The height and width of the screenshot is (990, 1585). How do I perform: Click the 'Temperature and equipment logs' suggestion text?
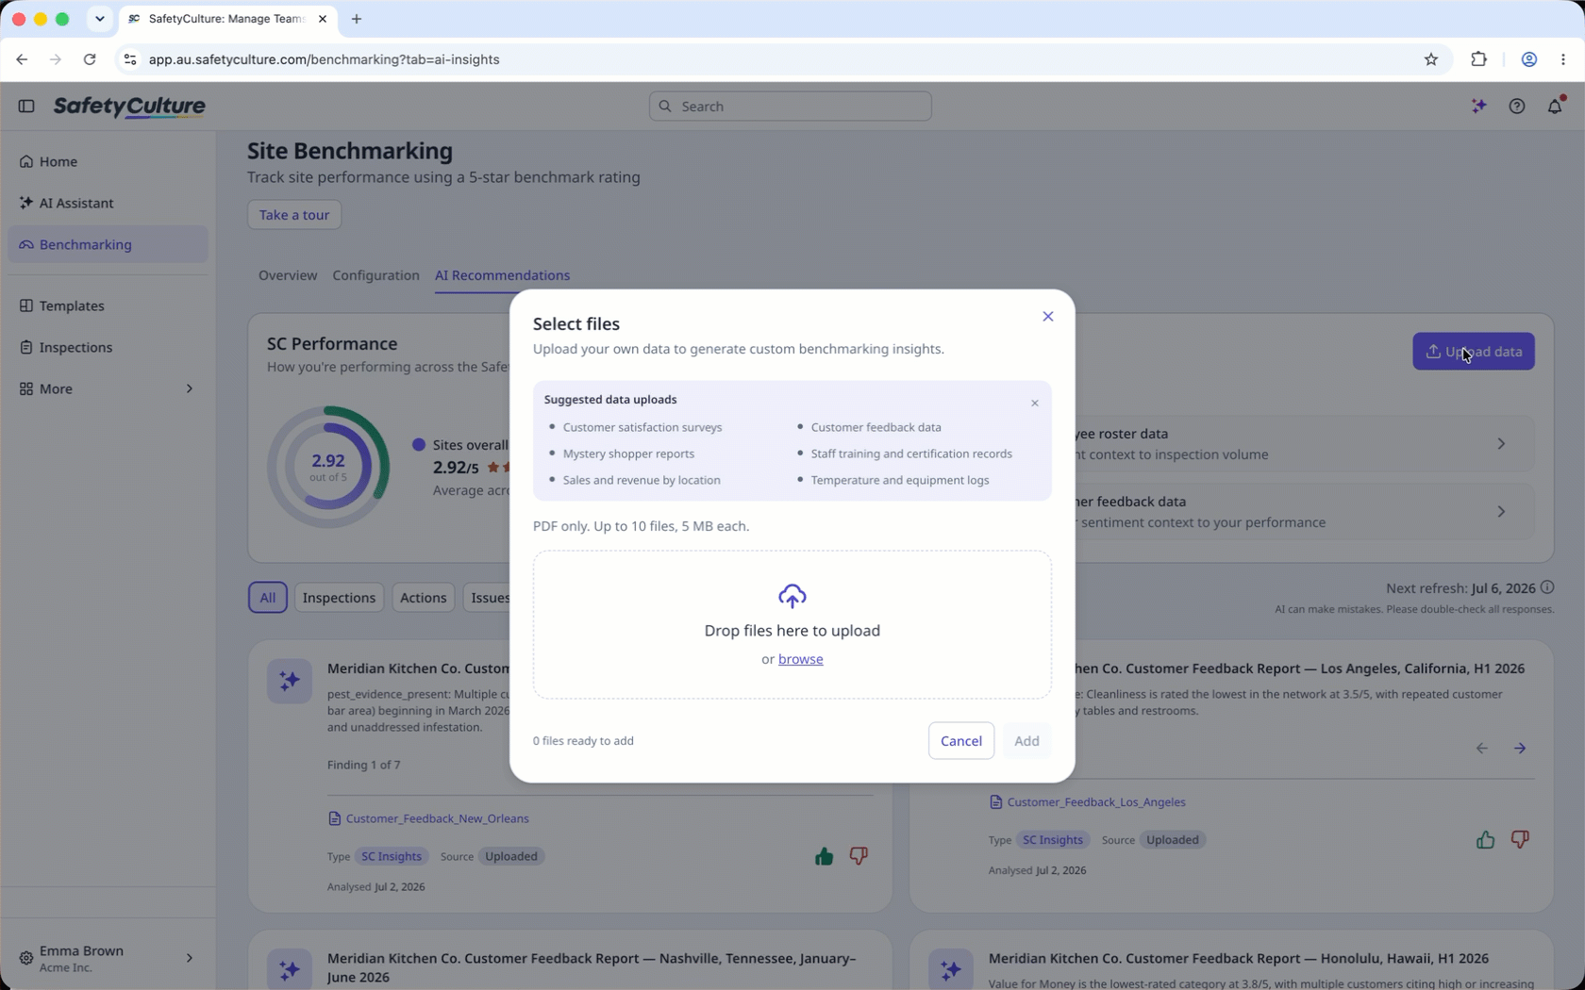[899, 481]
